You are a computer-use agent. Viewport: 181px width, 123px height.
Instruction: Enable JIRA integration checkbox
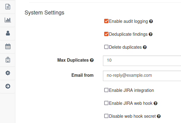[x=106, y=90]
